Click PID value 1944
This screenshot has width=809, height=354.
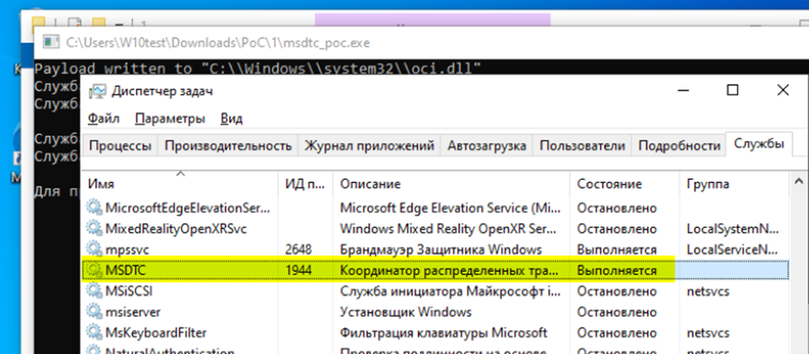[298, 270]
